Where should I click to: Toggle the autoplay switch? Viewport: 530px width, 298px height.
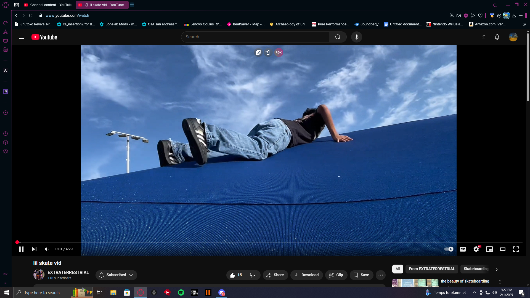point(449,249)
